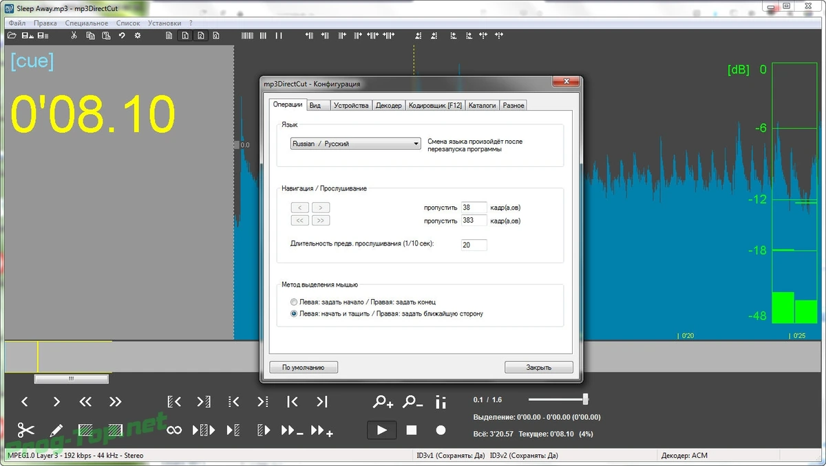Screen dimensions: 826x466
Task: Select the page icon labeled 2 in toolbar
Action: [x=200, y=35]
